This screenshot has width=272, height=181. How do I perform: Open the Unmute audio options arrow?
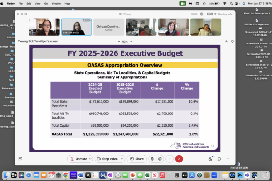(91, 159)
